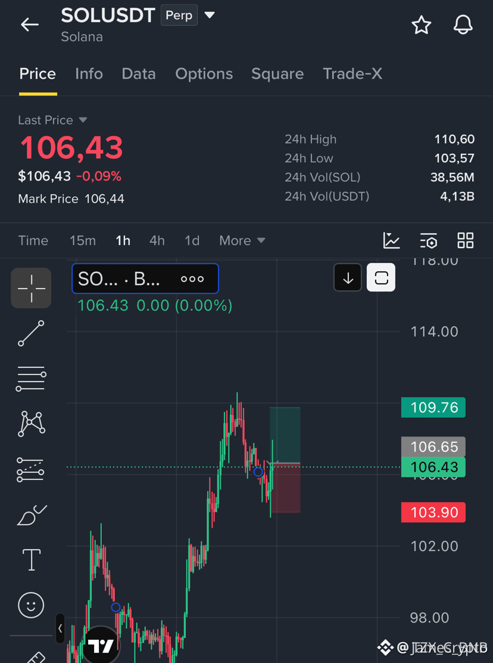The height and width of the screenshot is (663, 493).
Task: Open the symbol legend SO... B... box
Action: click(x=145, y=278)
